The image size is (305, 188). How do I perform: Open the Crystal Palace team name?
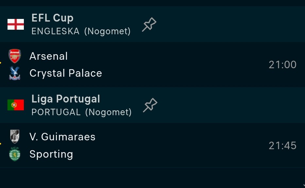66,73
